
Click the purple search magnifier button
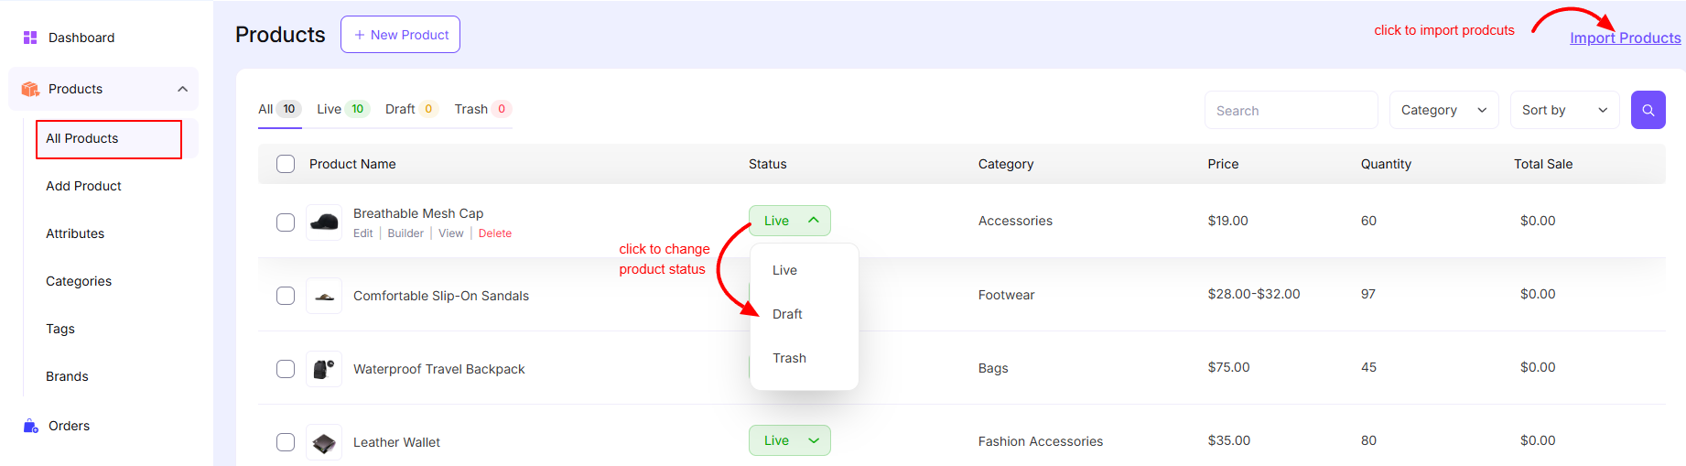tap(1648, 110)
